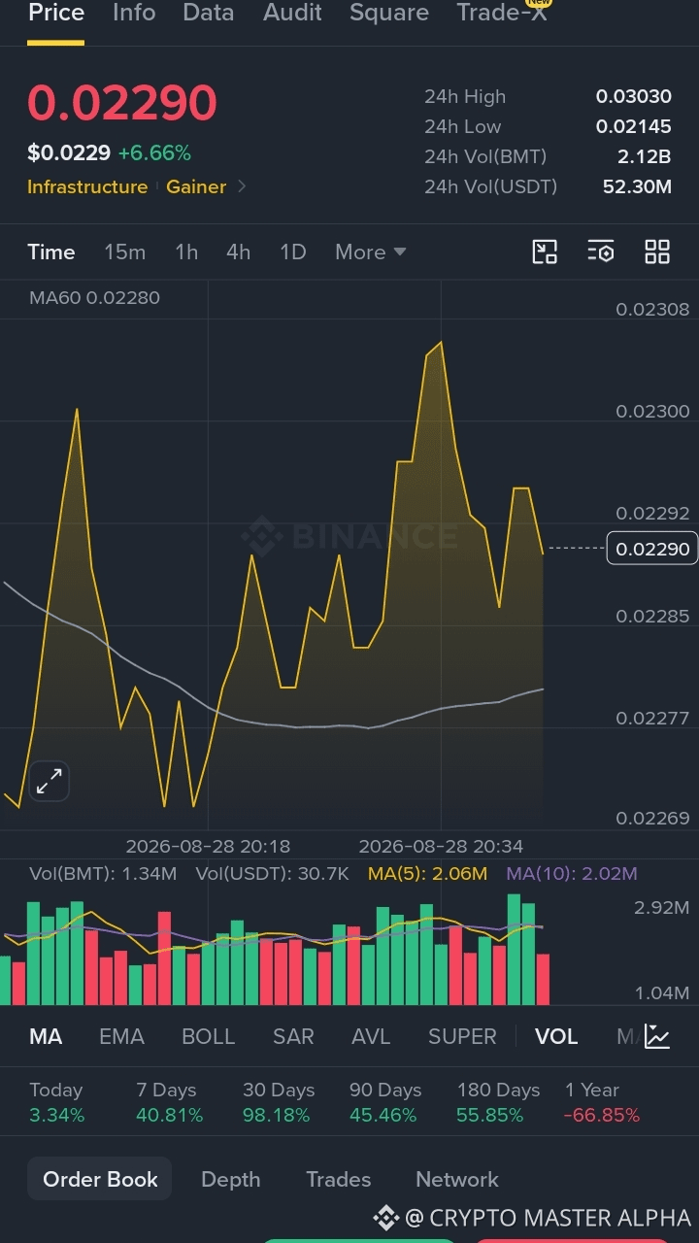
Task: Switch to the Order Book tab
Action: (x=100, y=1179)
